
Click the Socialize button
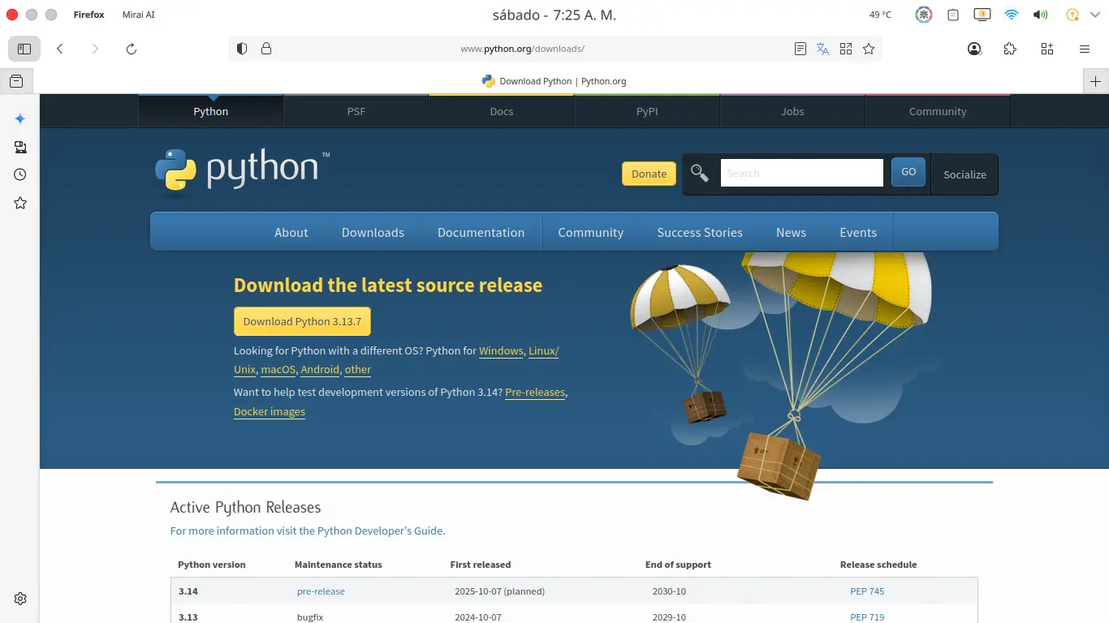click(x=964, y=174)
